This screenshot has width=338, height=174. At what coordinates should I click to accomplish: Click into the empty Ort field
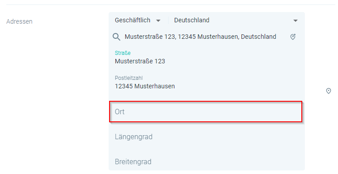tap(206, 112)
